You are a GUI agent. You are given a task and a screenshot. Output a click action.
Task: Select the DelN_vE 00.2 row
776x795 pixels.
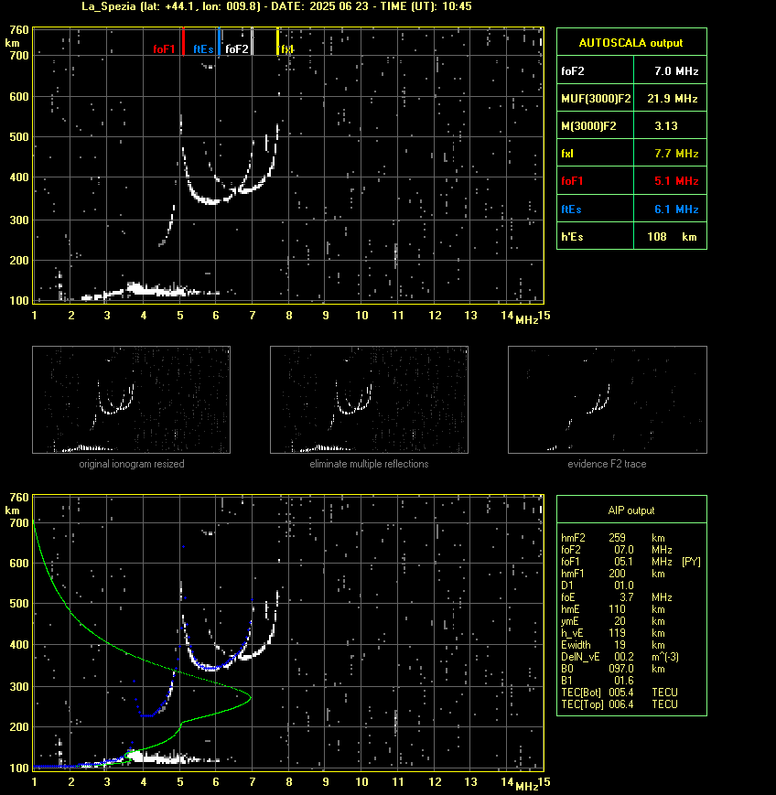(620, 657)
